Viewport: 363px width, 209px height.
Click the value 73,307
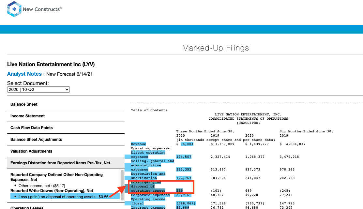(x=286, y=208)
